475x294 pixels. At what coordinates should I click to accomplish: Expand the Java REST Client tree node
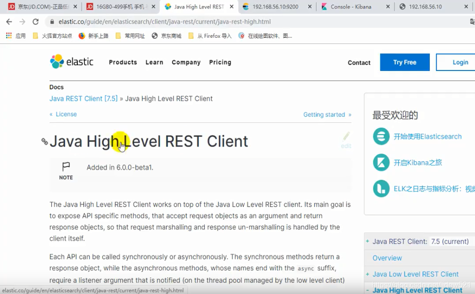click(x=367, y=242)
